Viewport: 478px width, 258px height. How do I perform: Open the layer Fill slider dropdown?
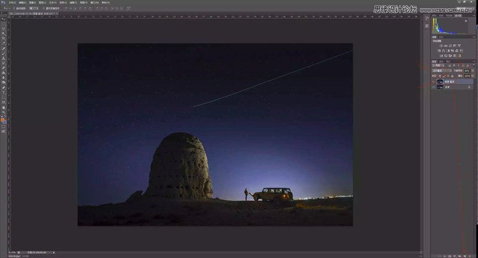tap(473, 76)
